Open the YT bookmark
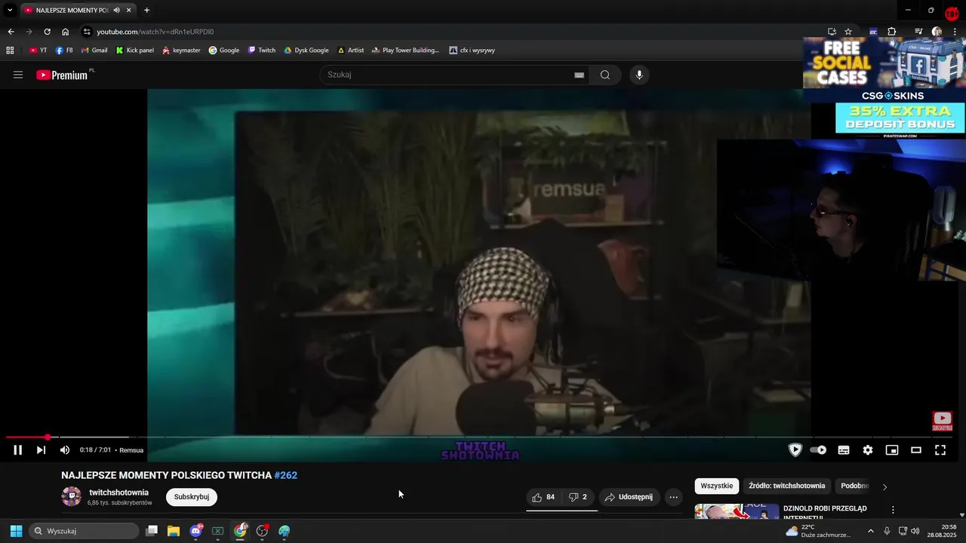Viewport: 966px width, 543px height. (38, 51)
